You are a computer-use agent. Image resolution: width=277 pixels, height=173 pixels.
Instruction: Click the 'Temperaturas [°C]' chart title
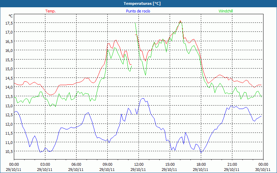click(x=142, y=3)
